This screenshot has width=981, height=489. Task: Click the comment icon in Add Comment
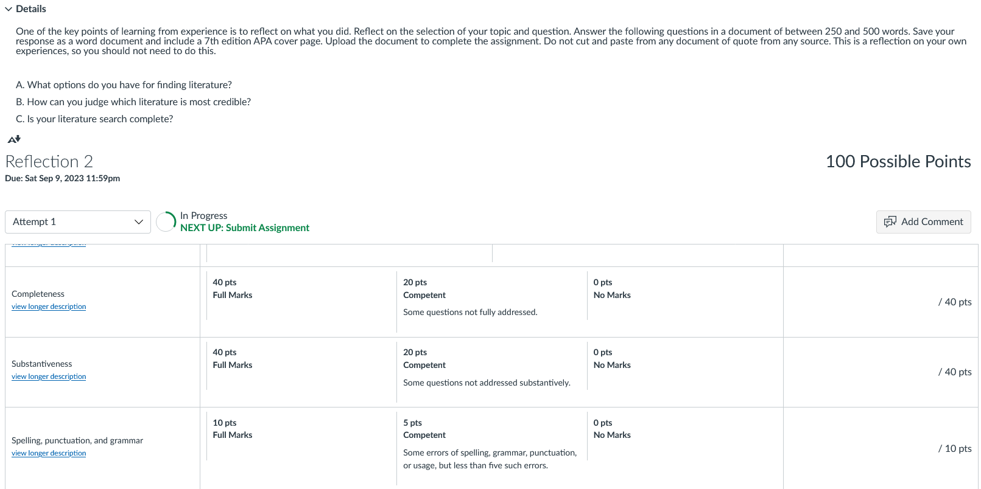point(890,222)
